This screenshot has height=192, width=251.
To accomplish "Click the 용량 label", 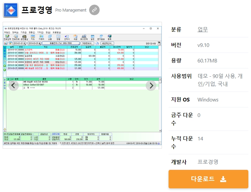I will [x=176, y=61].
